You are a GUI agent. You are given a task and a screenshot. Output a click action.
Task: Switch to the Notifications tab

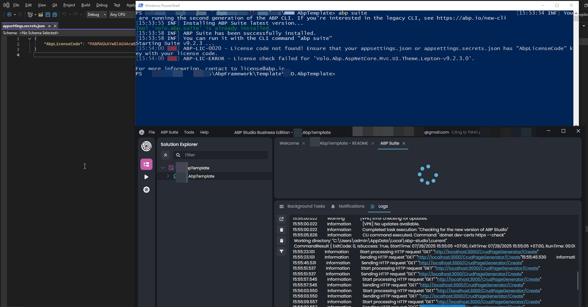351,206
